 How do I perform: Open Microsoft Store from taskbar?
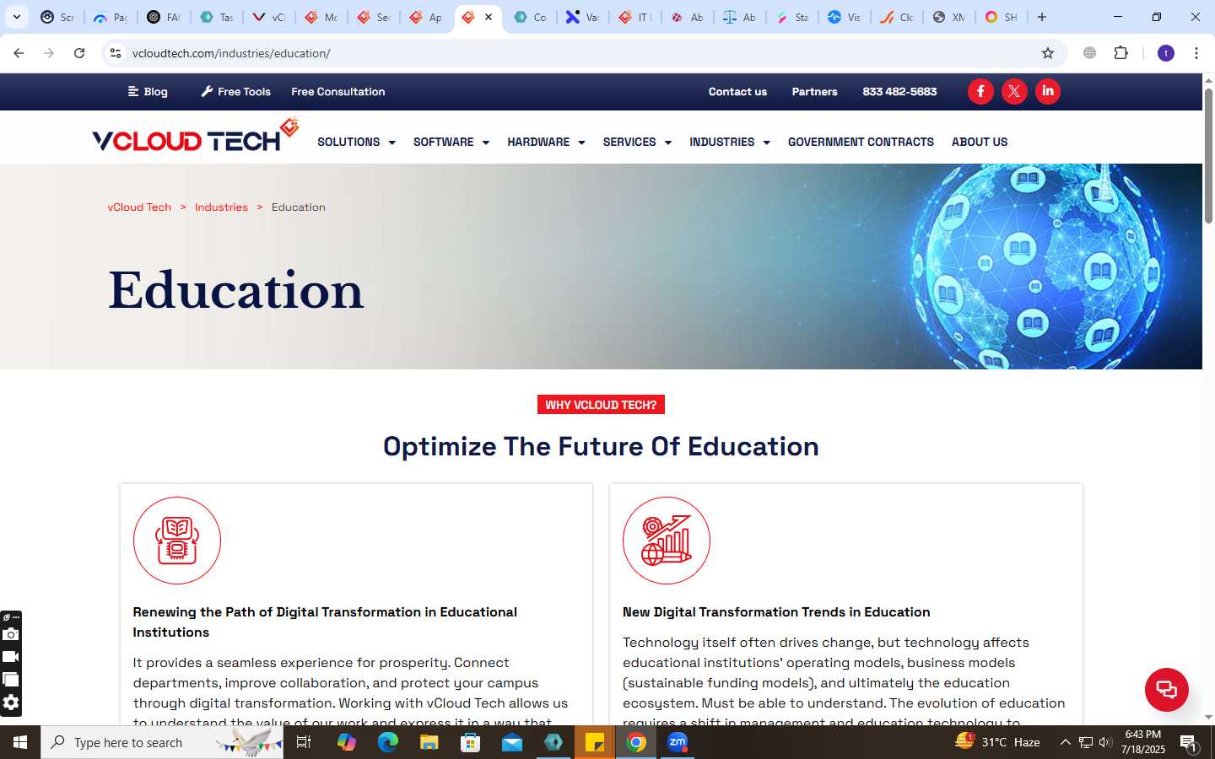tap(471, 742)
